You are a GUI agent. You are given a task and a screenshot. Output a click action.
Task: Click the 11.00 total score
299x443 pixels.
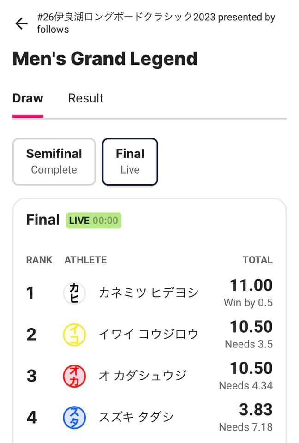point(251,286)
